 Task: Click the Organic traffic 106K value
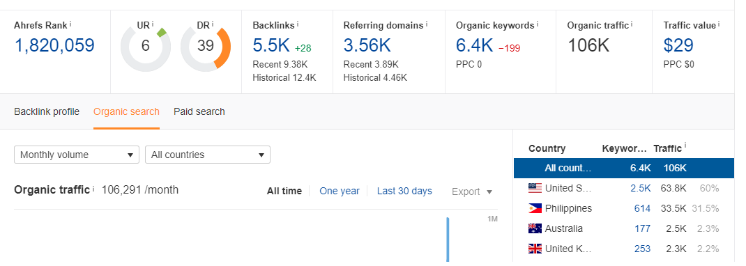coord(588,45)
